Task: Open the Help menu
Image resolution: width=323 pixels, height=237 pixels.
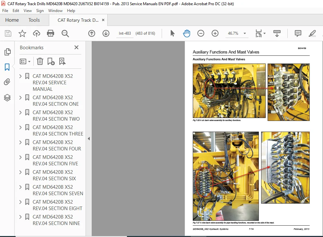Action: [71, 11]
